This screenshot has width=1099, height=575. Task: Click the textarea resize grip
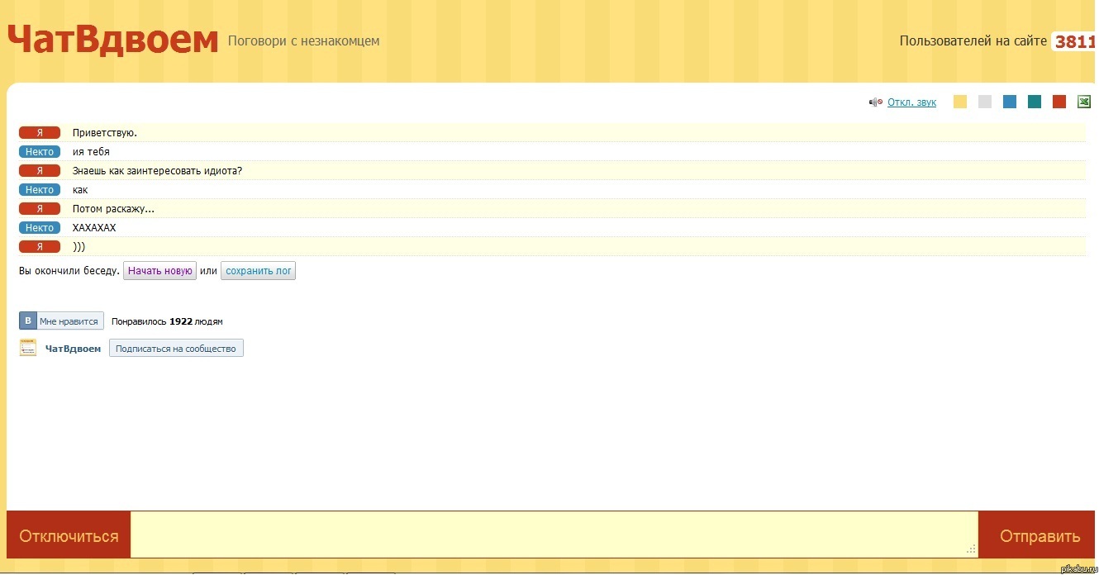(x=972, y=549)
